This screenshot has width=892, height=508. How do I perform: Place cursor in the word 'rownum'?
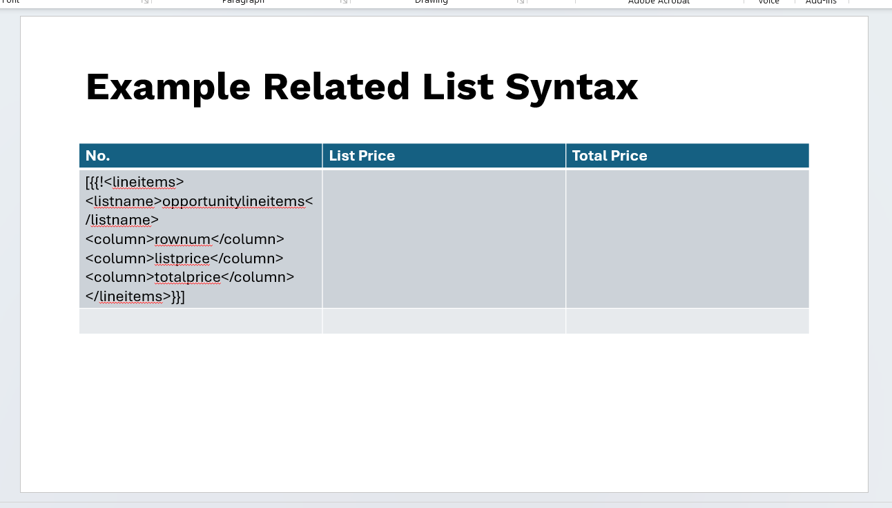(182, 239)
